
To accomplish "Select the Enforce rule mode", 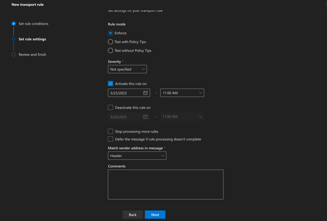I will pos(110,33).
